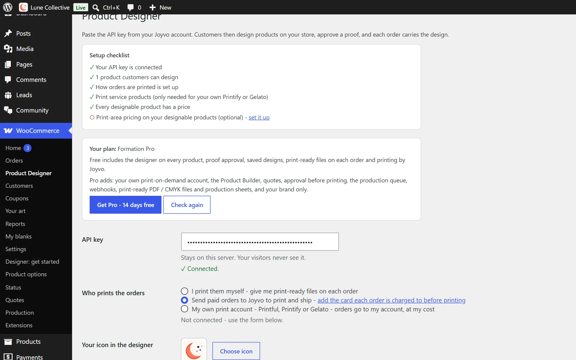Focus the API key input field
576x360 pixels.
tap(260, 242)
